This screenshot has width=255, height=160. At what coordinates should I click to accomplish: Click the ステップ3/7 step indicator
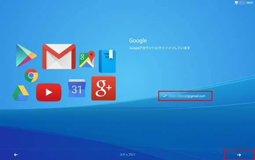[127, 155]
